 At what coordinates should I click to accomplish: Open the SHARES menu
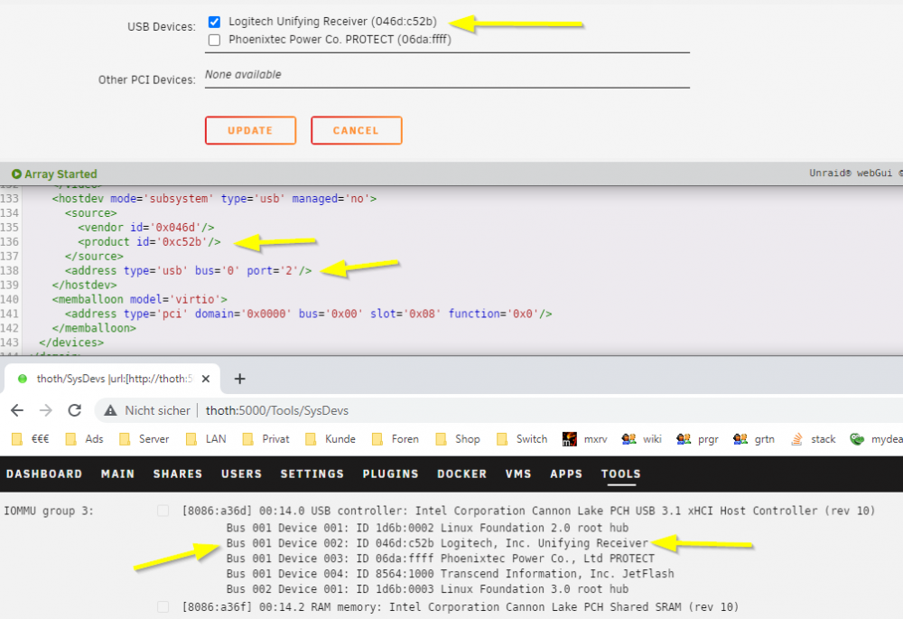click(x=177, y=474)
